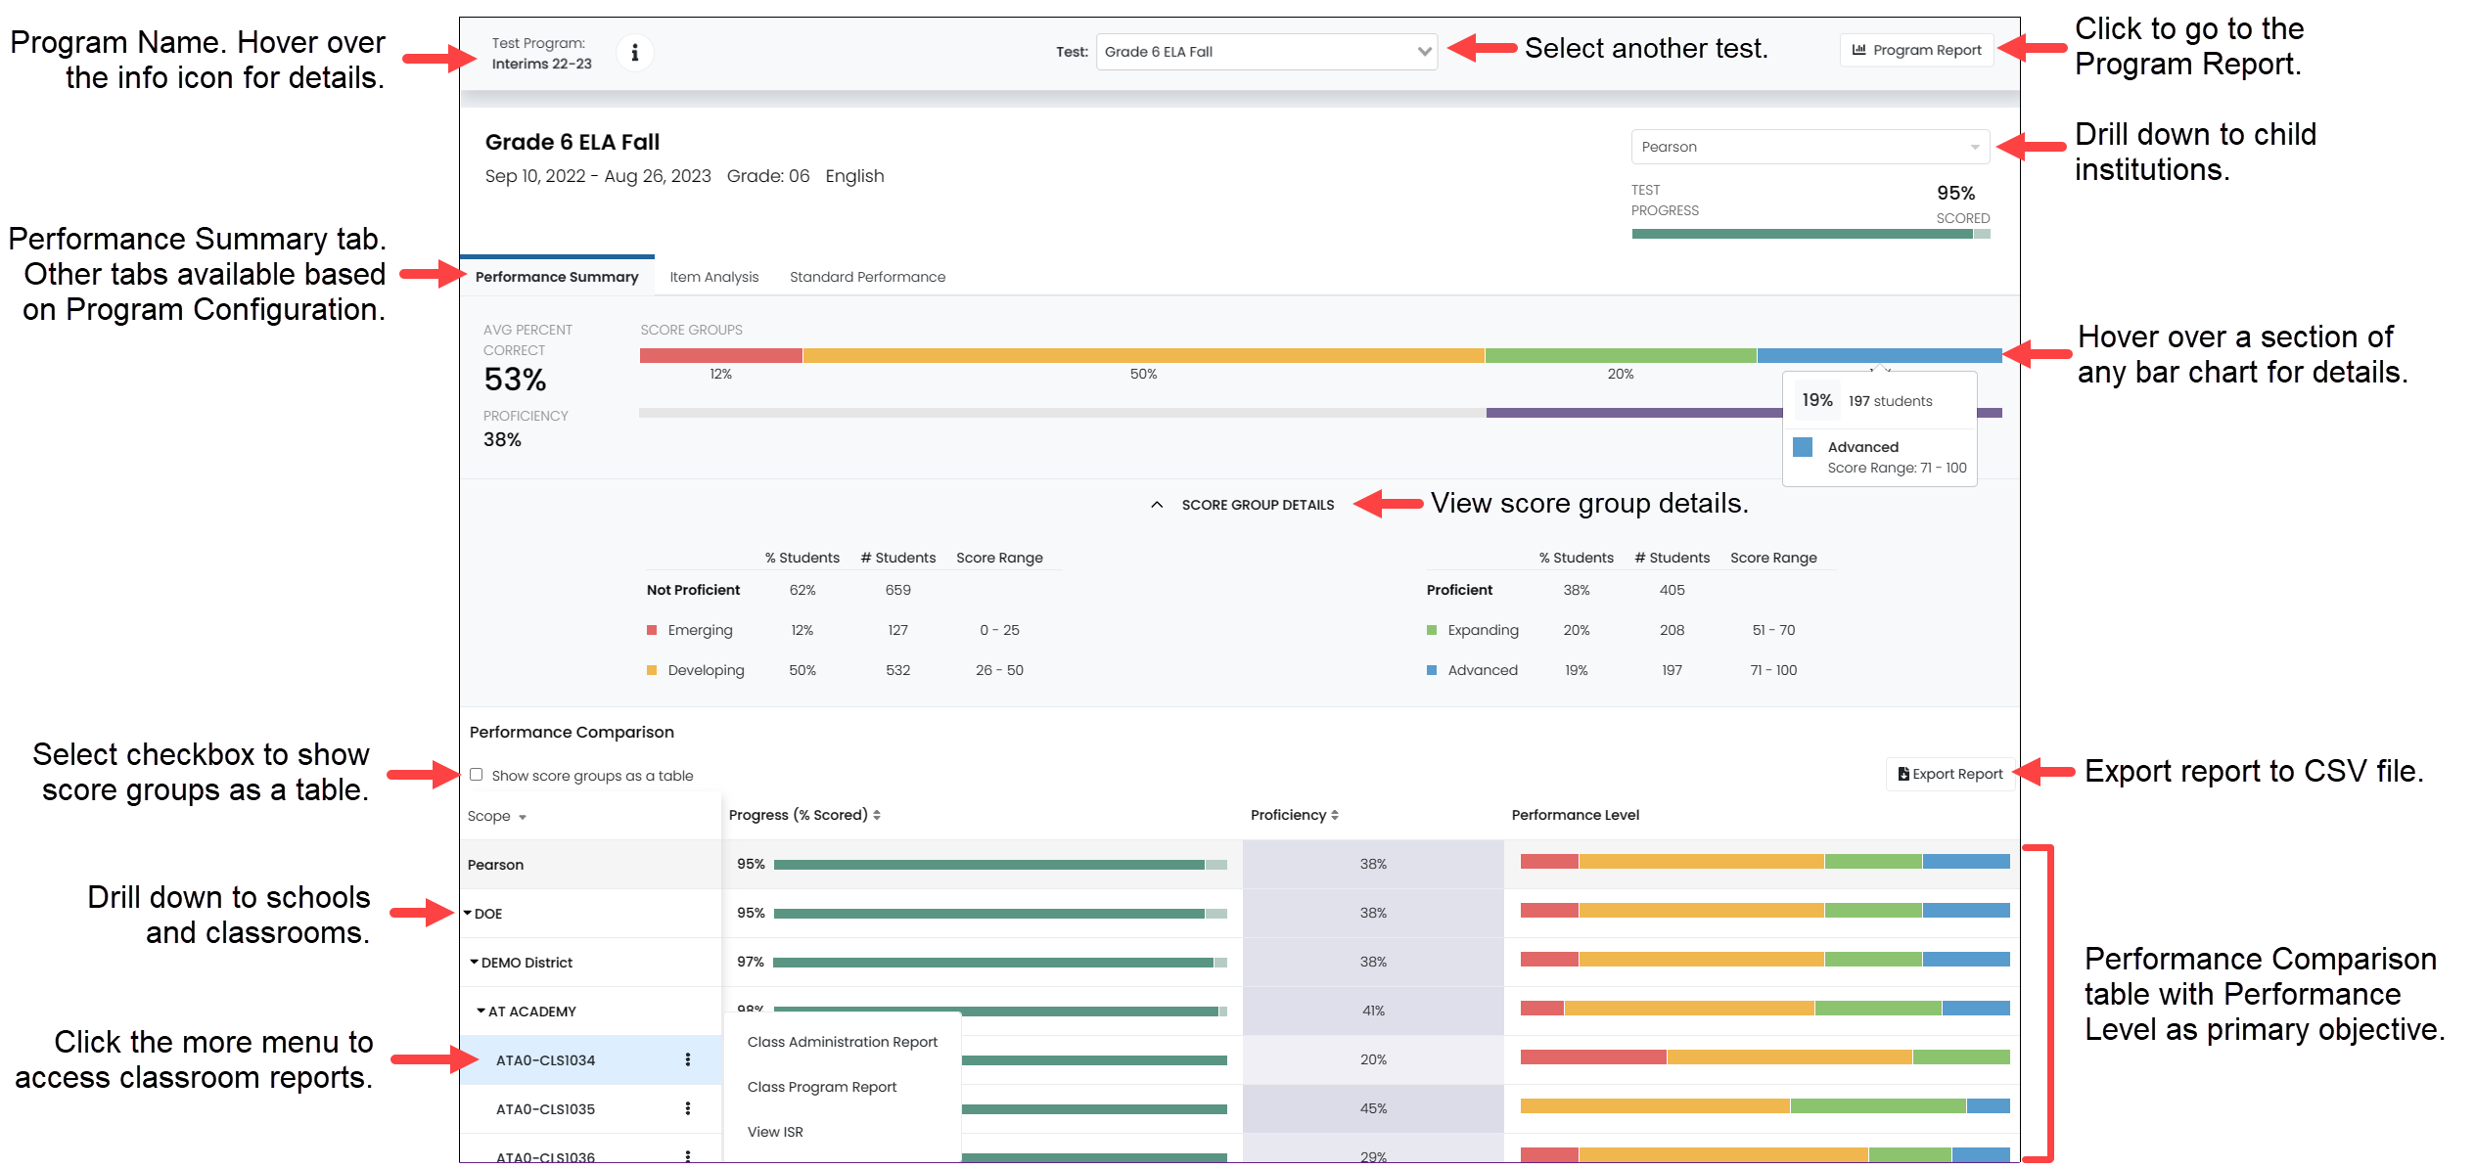Switch to the Item Analysis tab

(x=713, y=277)
